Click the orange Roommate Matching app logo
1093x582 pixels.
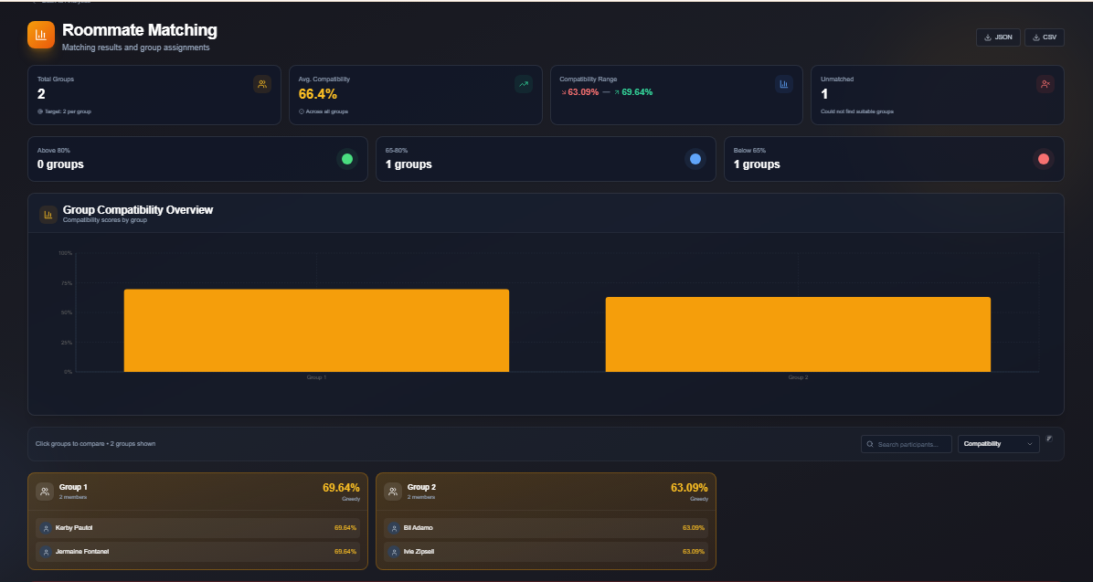(x=41, y=35)
